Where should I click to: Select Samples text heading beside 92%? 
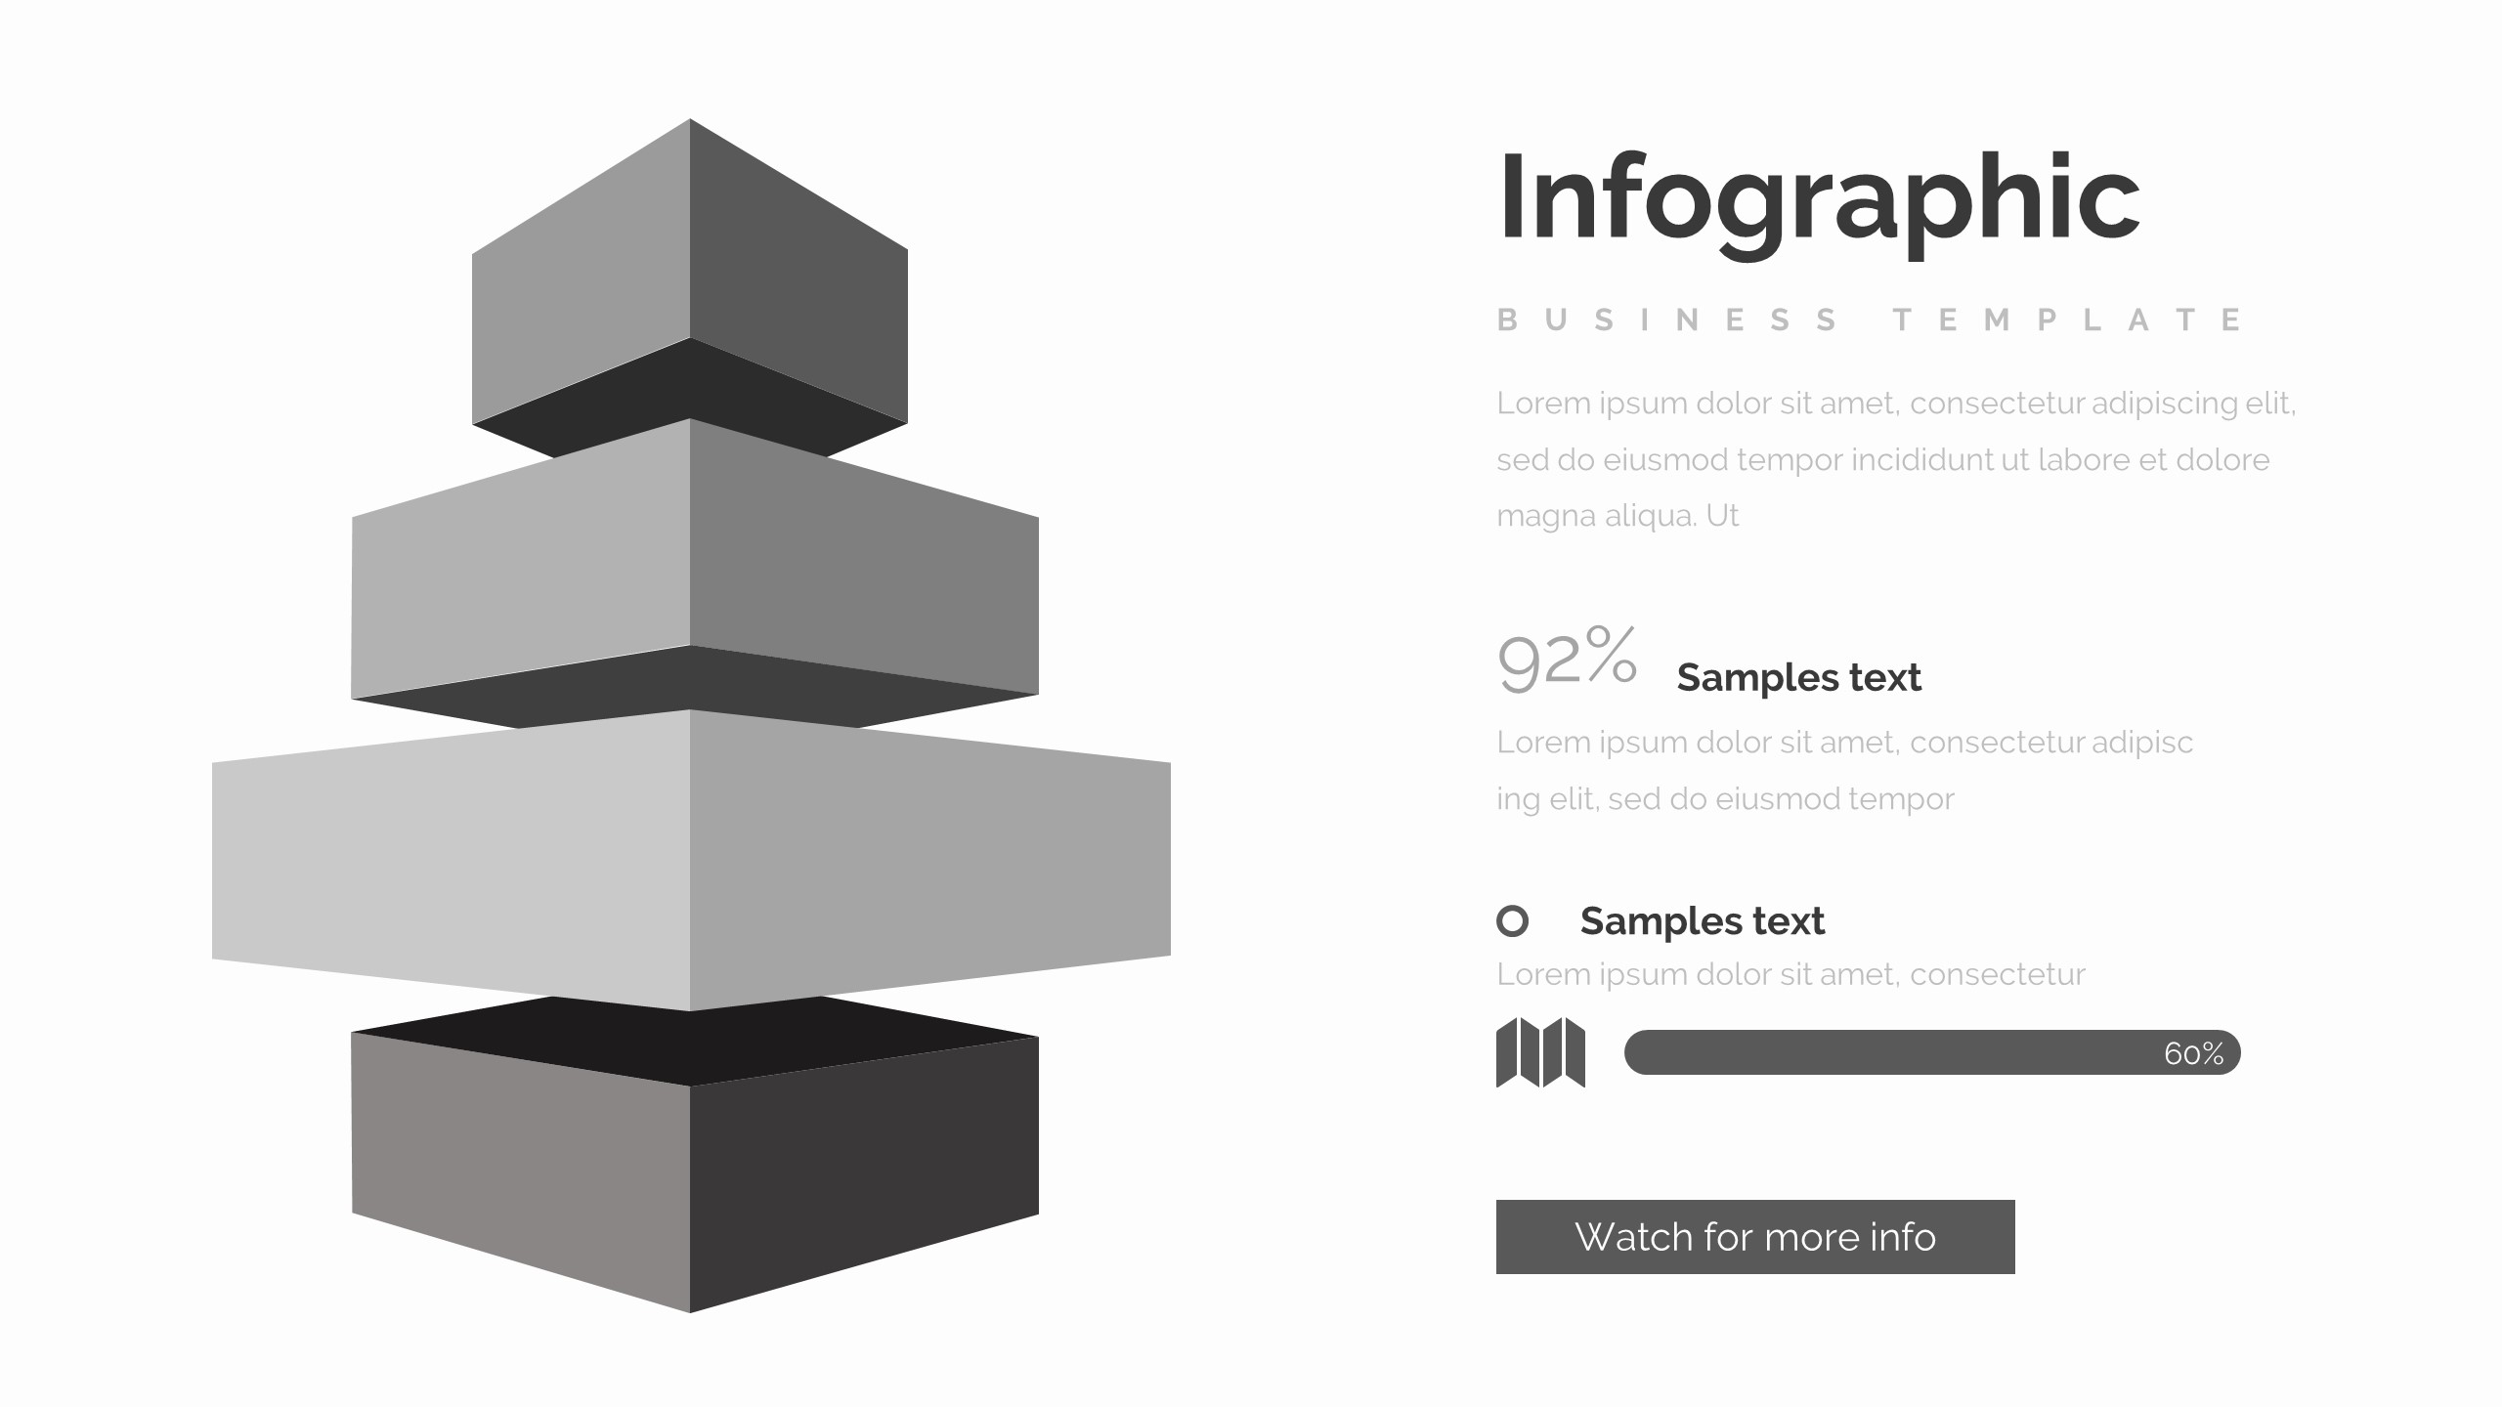click(x=1798, y=677)
